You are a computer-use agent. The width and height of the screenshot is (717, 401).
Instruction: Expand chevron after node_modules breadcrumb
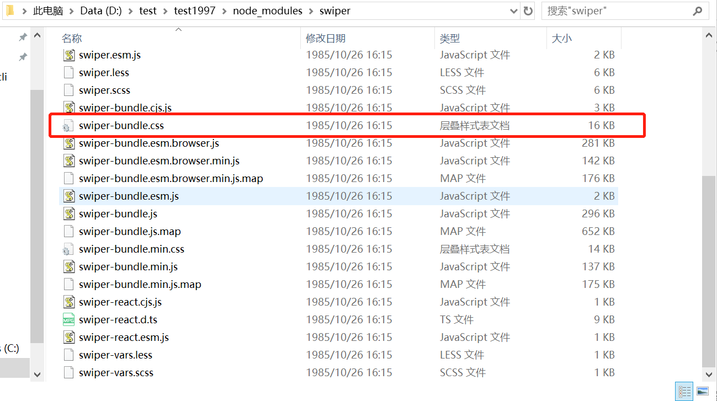tap(311, 11)
